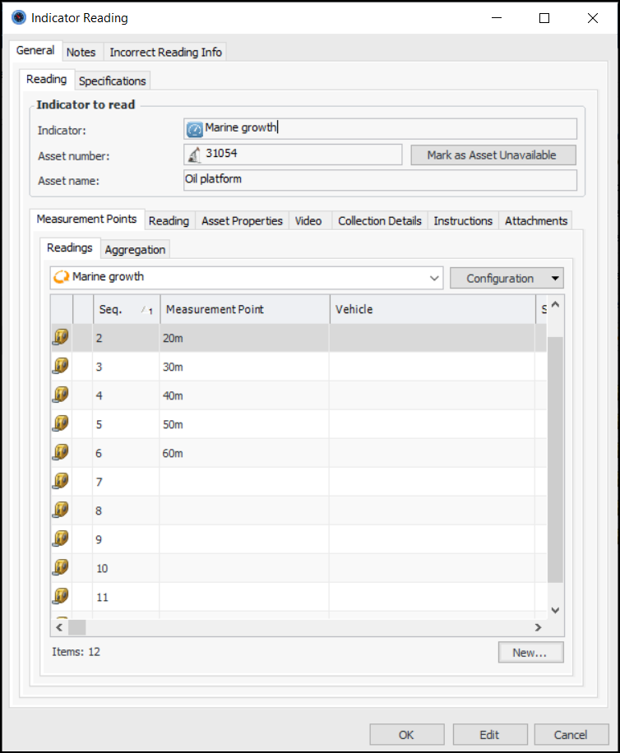Open the Incorrect Reading Info tab
620x753 pixels.
tap(165, 52)
